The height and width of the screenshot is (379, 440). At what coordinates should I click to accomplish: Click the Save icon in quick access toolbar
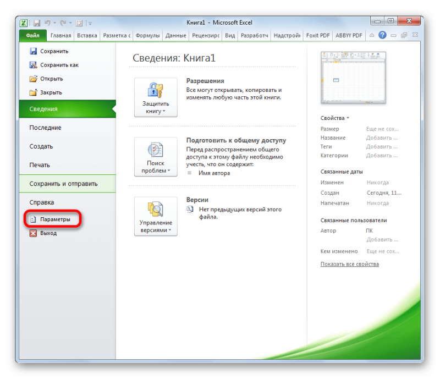point(37,23)
